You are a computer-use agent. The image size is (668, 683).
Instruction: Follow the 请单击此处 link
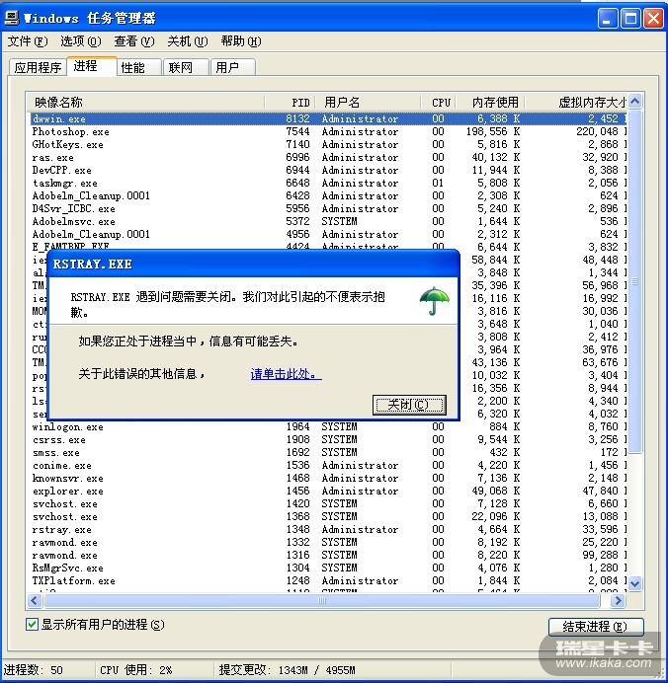[x=286, y=374]
